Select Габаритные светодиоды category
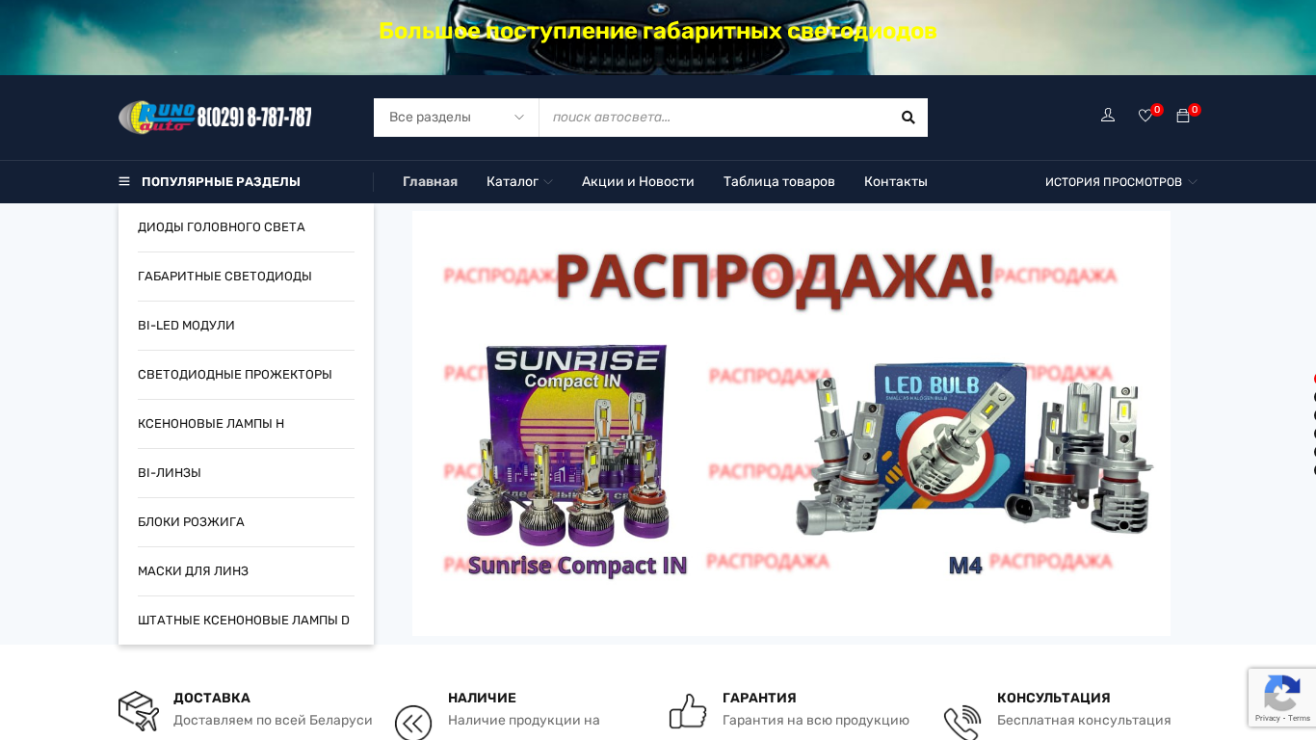 coord(246,277)
